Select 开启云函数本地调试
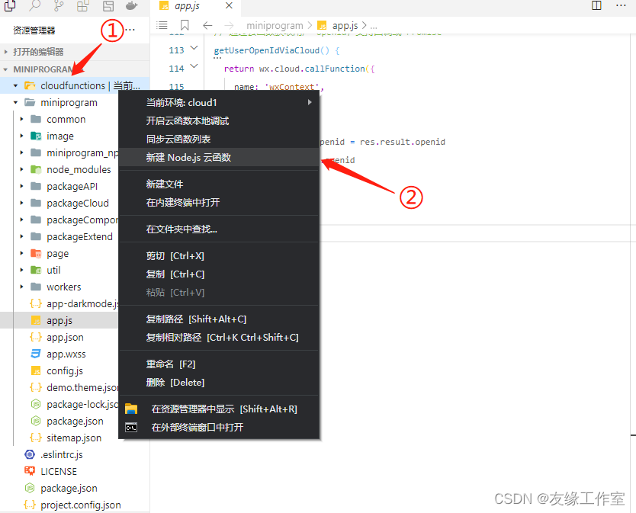This screenshot has width=636, height=513. point(219,121)
